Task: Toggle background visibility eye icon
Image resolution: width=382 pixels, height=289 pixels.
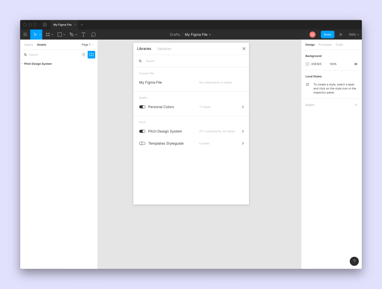Action: (x=356, y=64)
